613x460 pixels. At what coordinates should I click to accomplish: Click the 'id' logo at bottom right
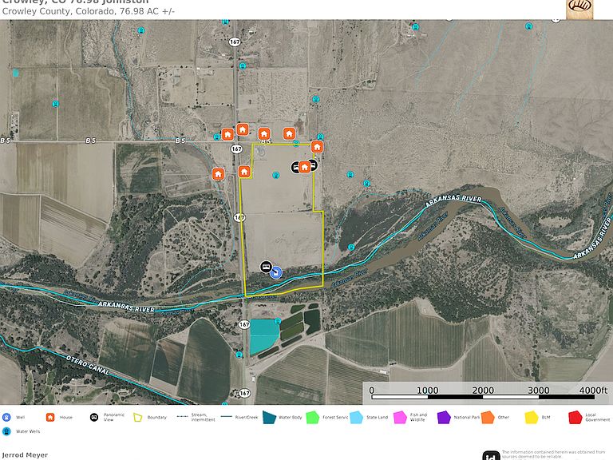[491, 455]
